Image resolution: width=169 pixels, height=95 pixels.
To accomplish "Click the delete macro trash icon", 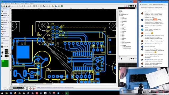I will (x=121, y=59).
